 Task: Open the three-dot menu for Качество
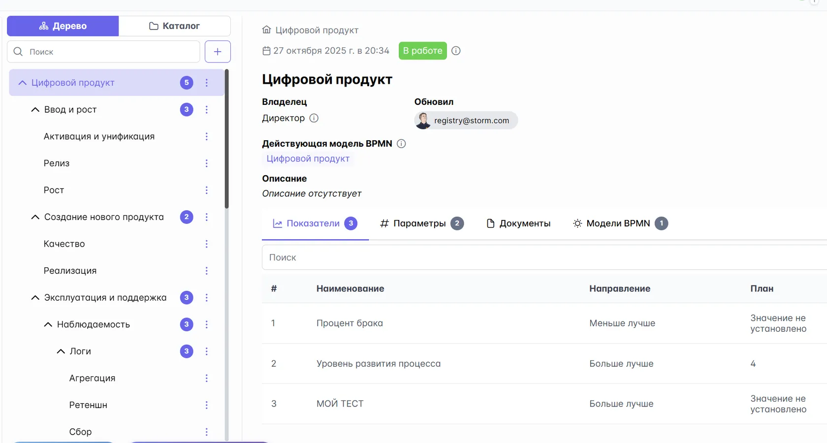pos(207,244)
